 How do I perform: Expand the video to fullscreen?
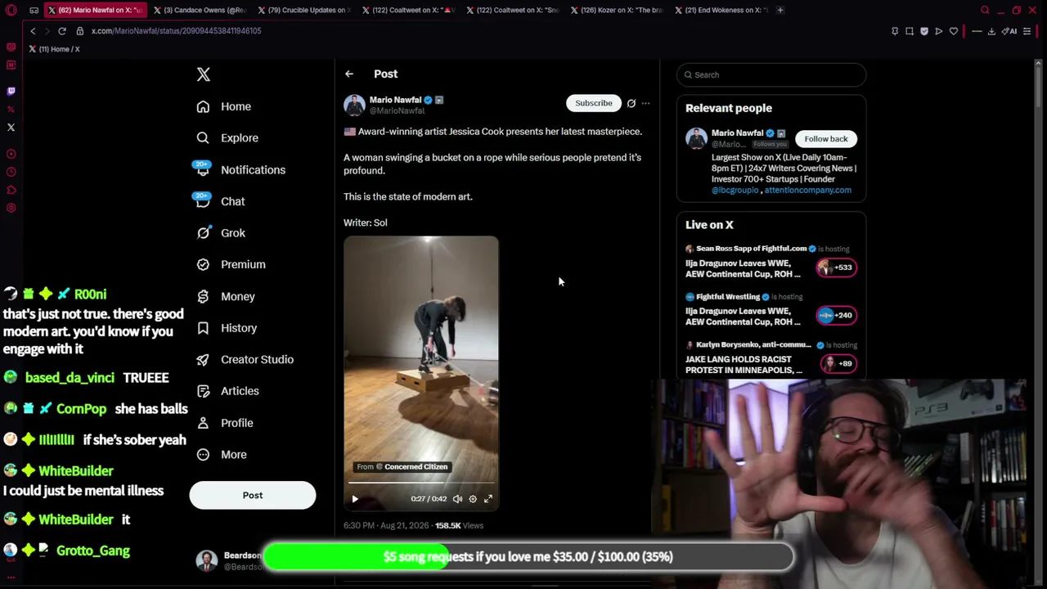[x=488, y=499]
